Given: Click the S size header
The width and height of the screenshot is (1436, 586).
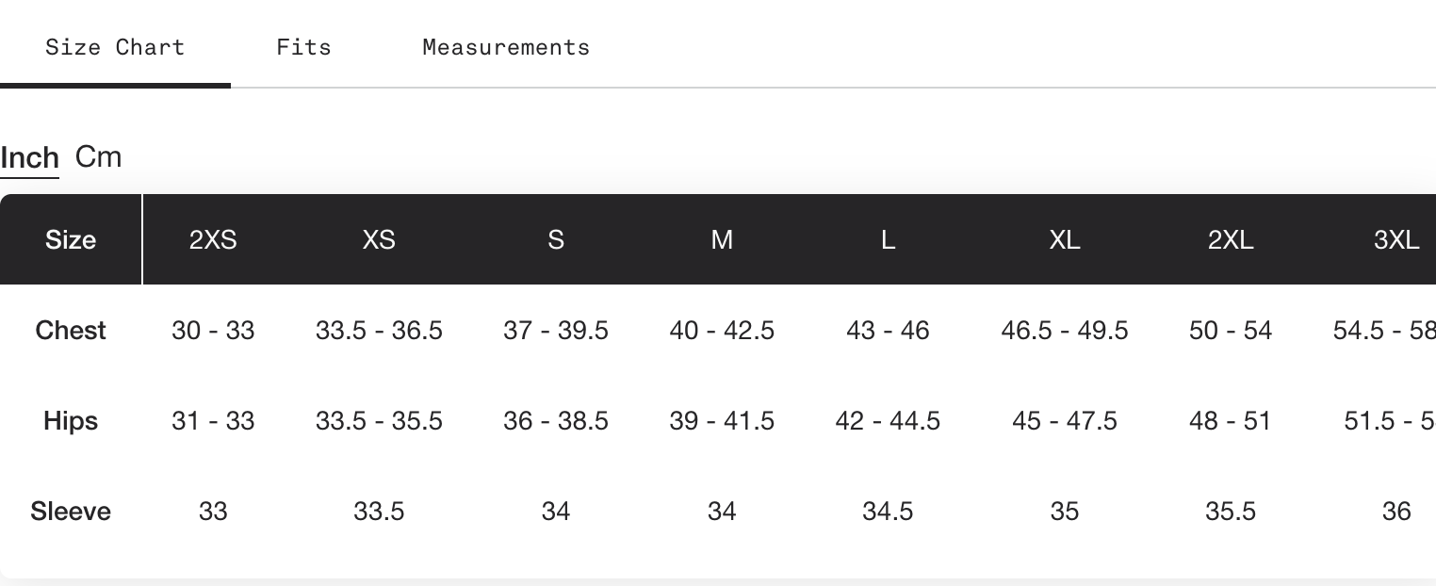Looking at the screenshot, I should [x=556, y=239].
